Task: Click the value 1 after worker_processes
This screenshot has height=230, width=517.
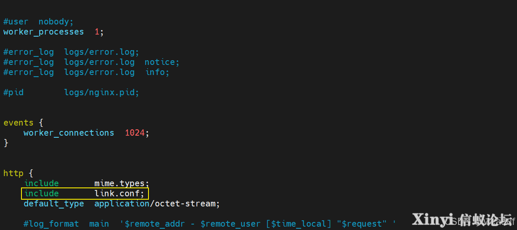Action: coord(97,32)
